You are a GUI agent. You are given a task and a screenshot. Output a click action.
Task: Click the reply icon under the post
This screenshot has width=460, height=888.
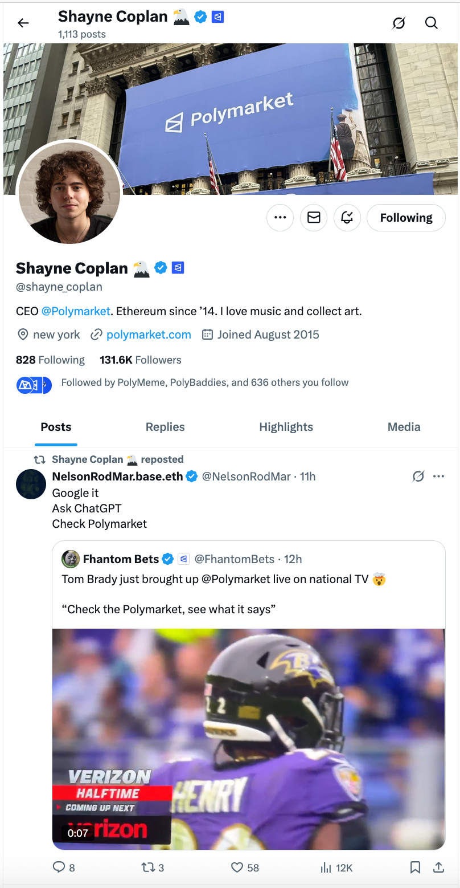point(59,867)
